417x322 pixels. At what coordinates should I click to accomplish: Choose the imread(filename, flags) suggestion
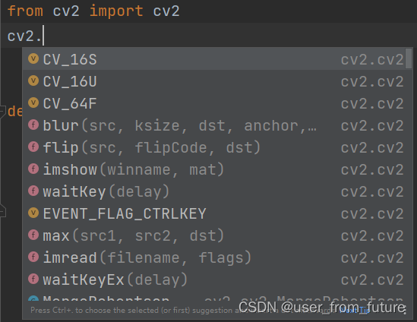point(214,257)
